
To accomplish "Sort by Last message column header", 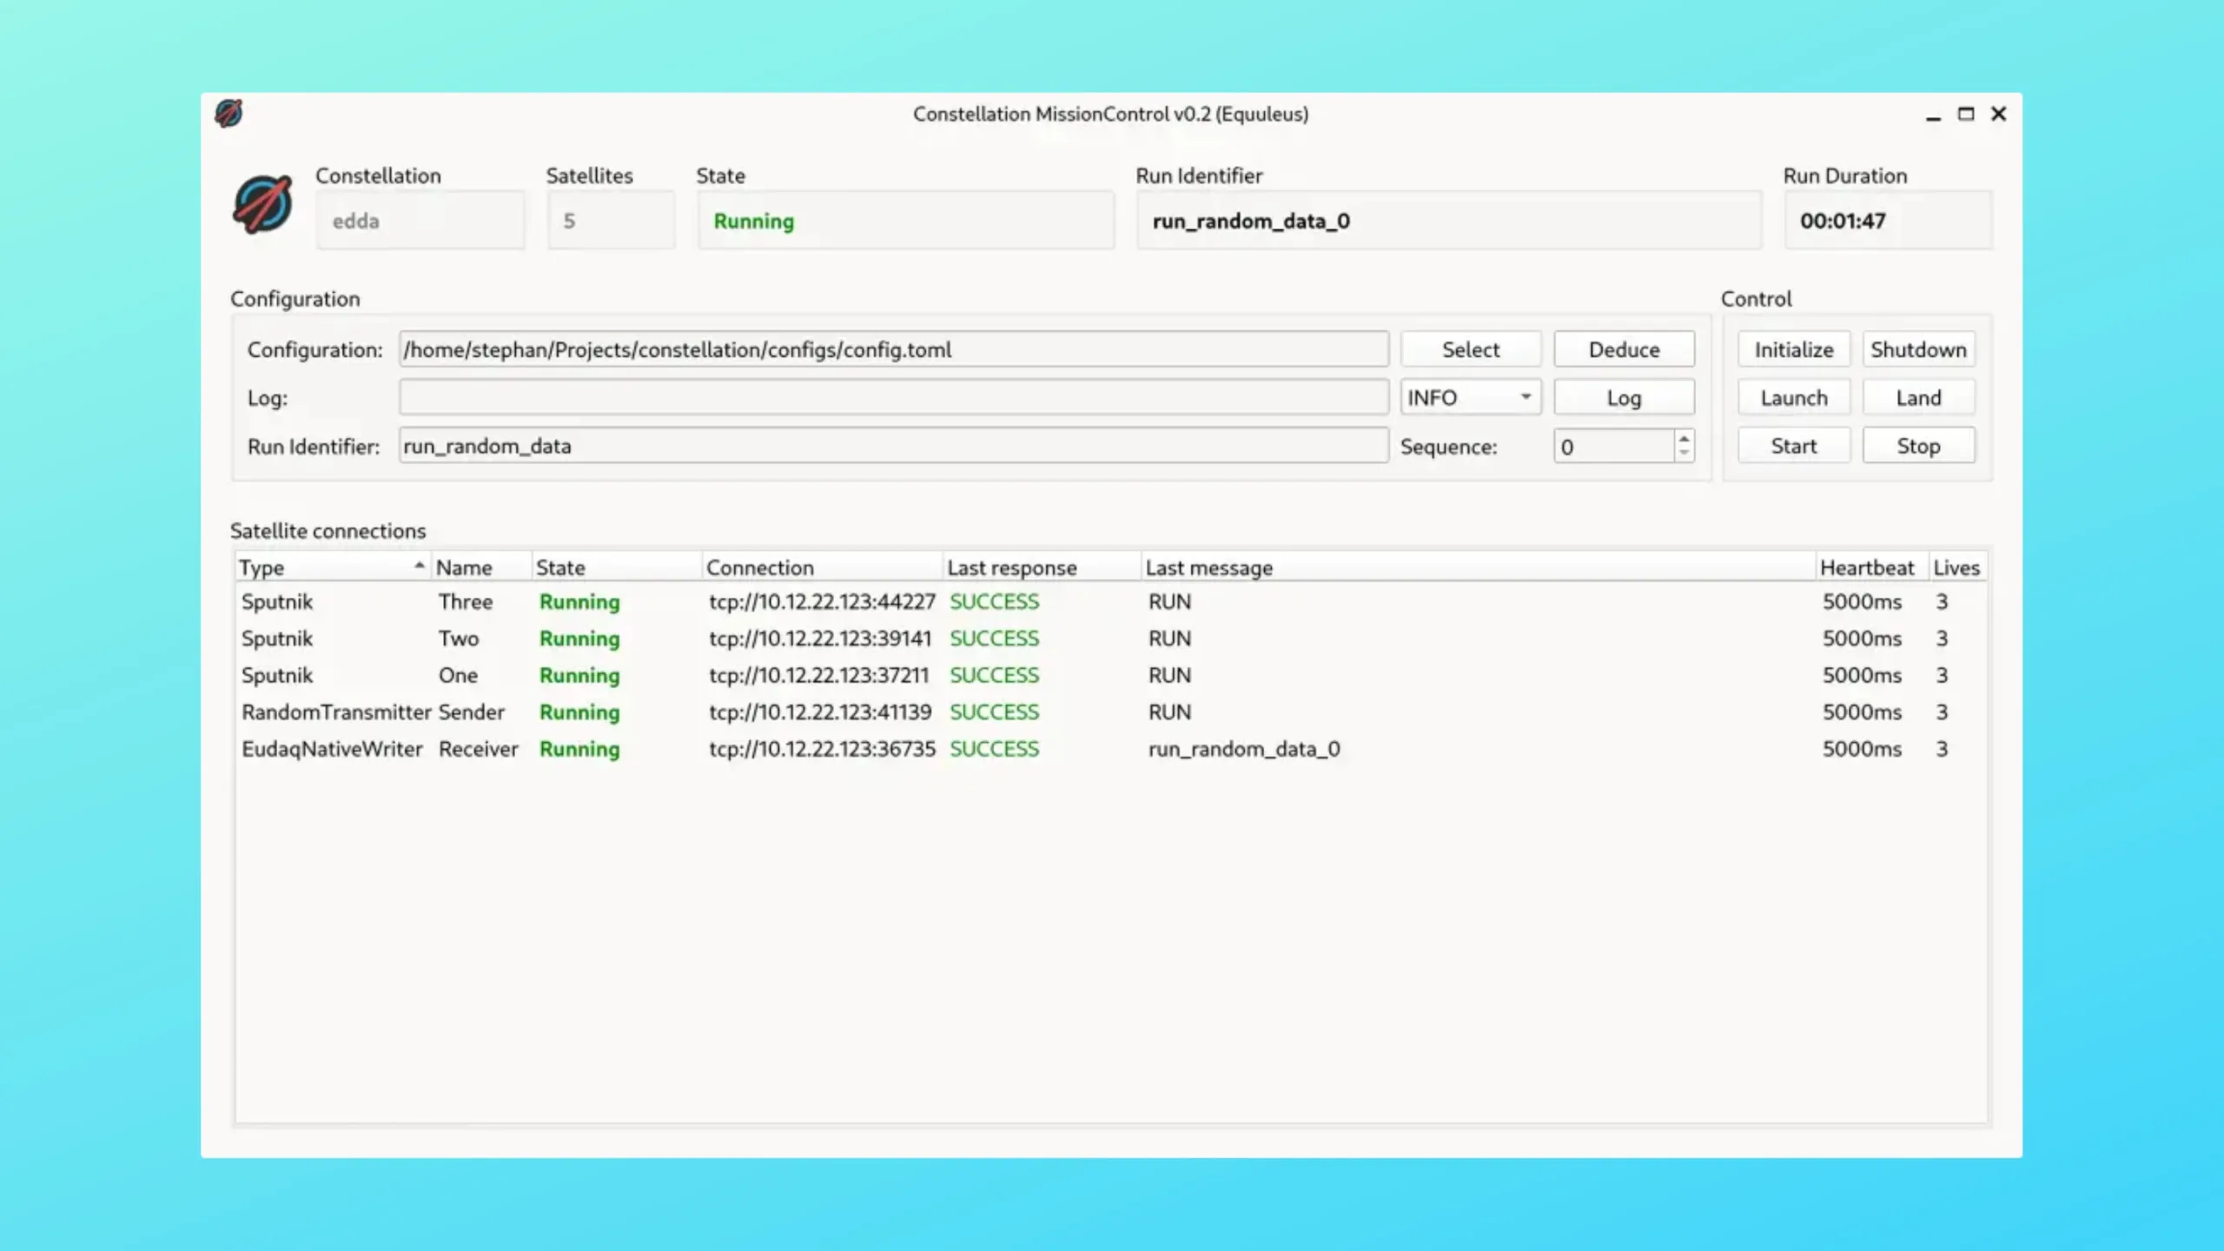I will click(x=1478, y=567).
